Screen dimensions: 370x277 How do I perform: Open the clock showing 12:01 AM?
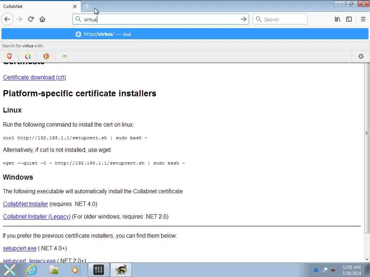point(352,270)
